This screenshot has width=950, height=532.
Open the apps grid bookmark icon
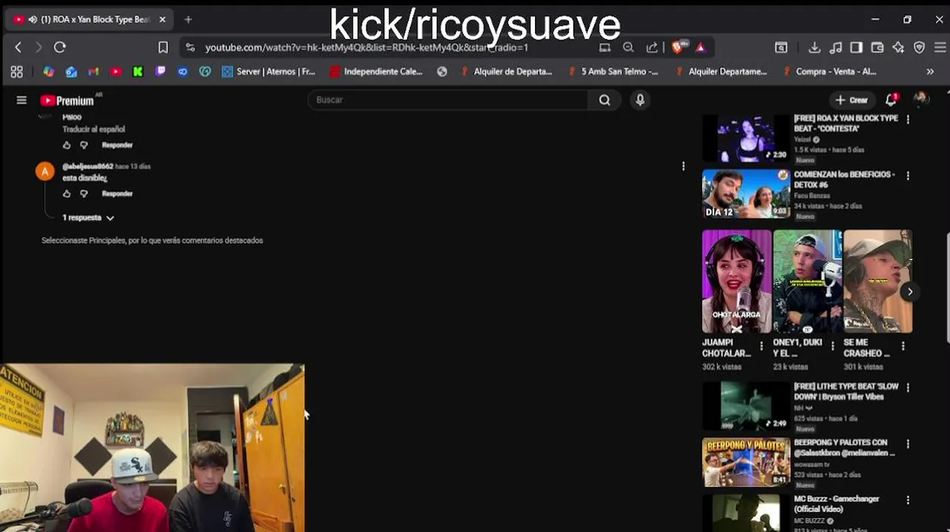16,72
